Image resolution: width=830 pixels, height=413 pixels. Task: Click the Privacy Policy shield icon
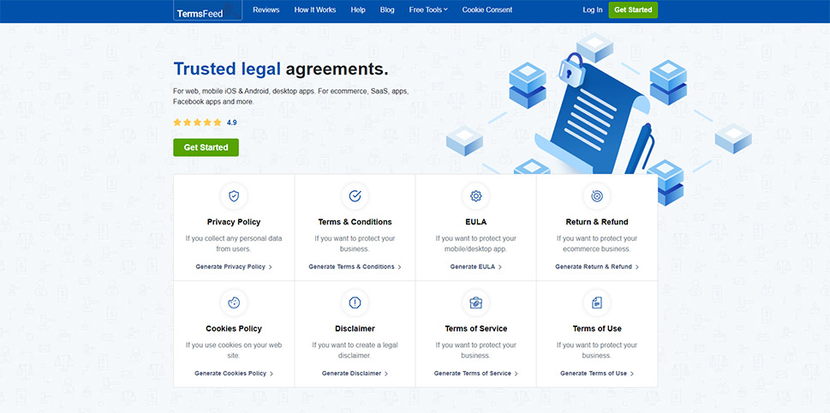coord(234,196)
